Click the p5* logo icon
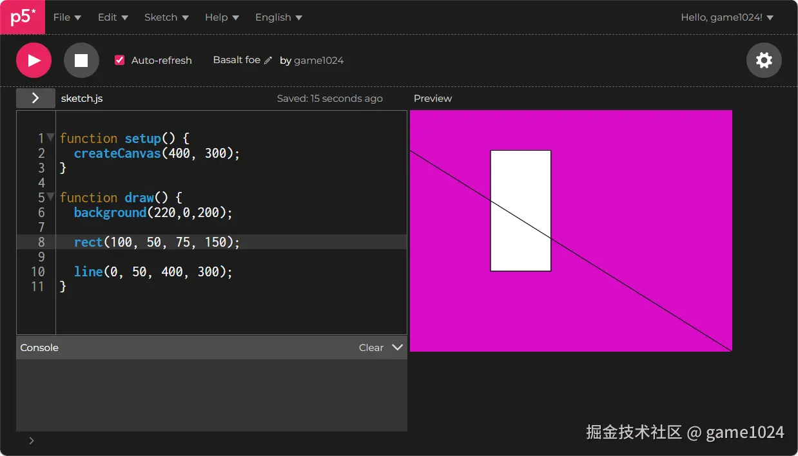 23,17
